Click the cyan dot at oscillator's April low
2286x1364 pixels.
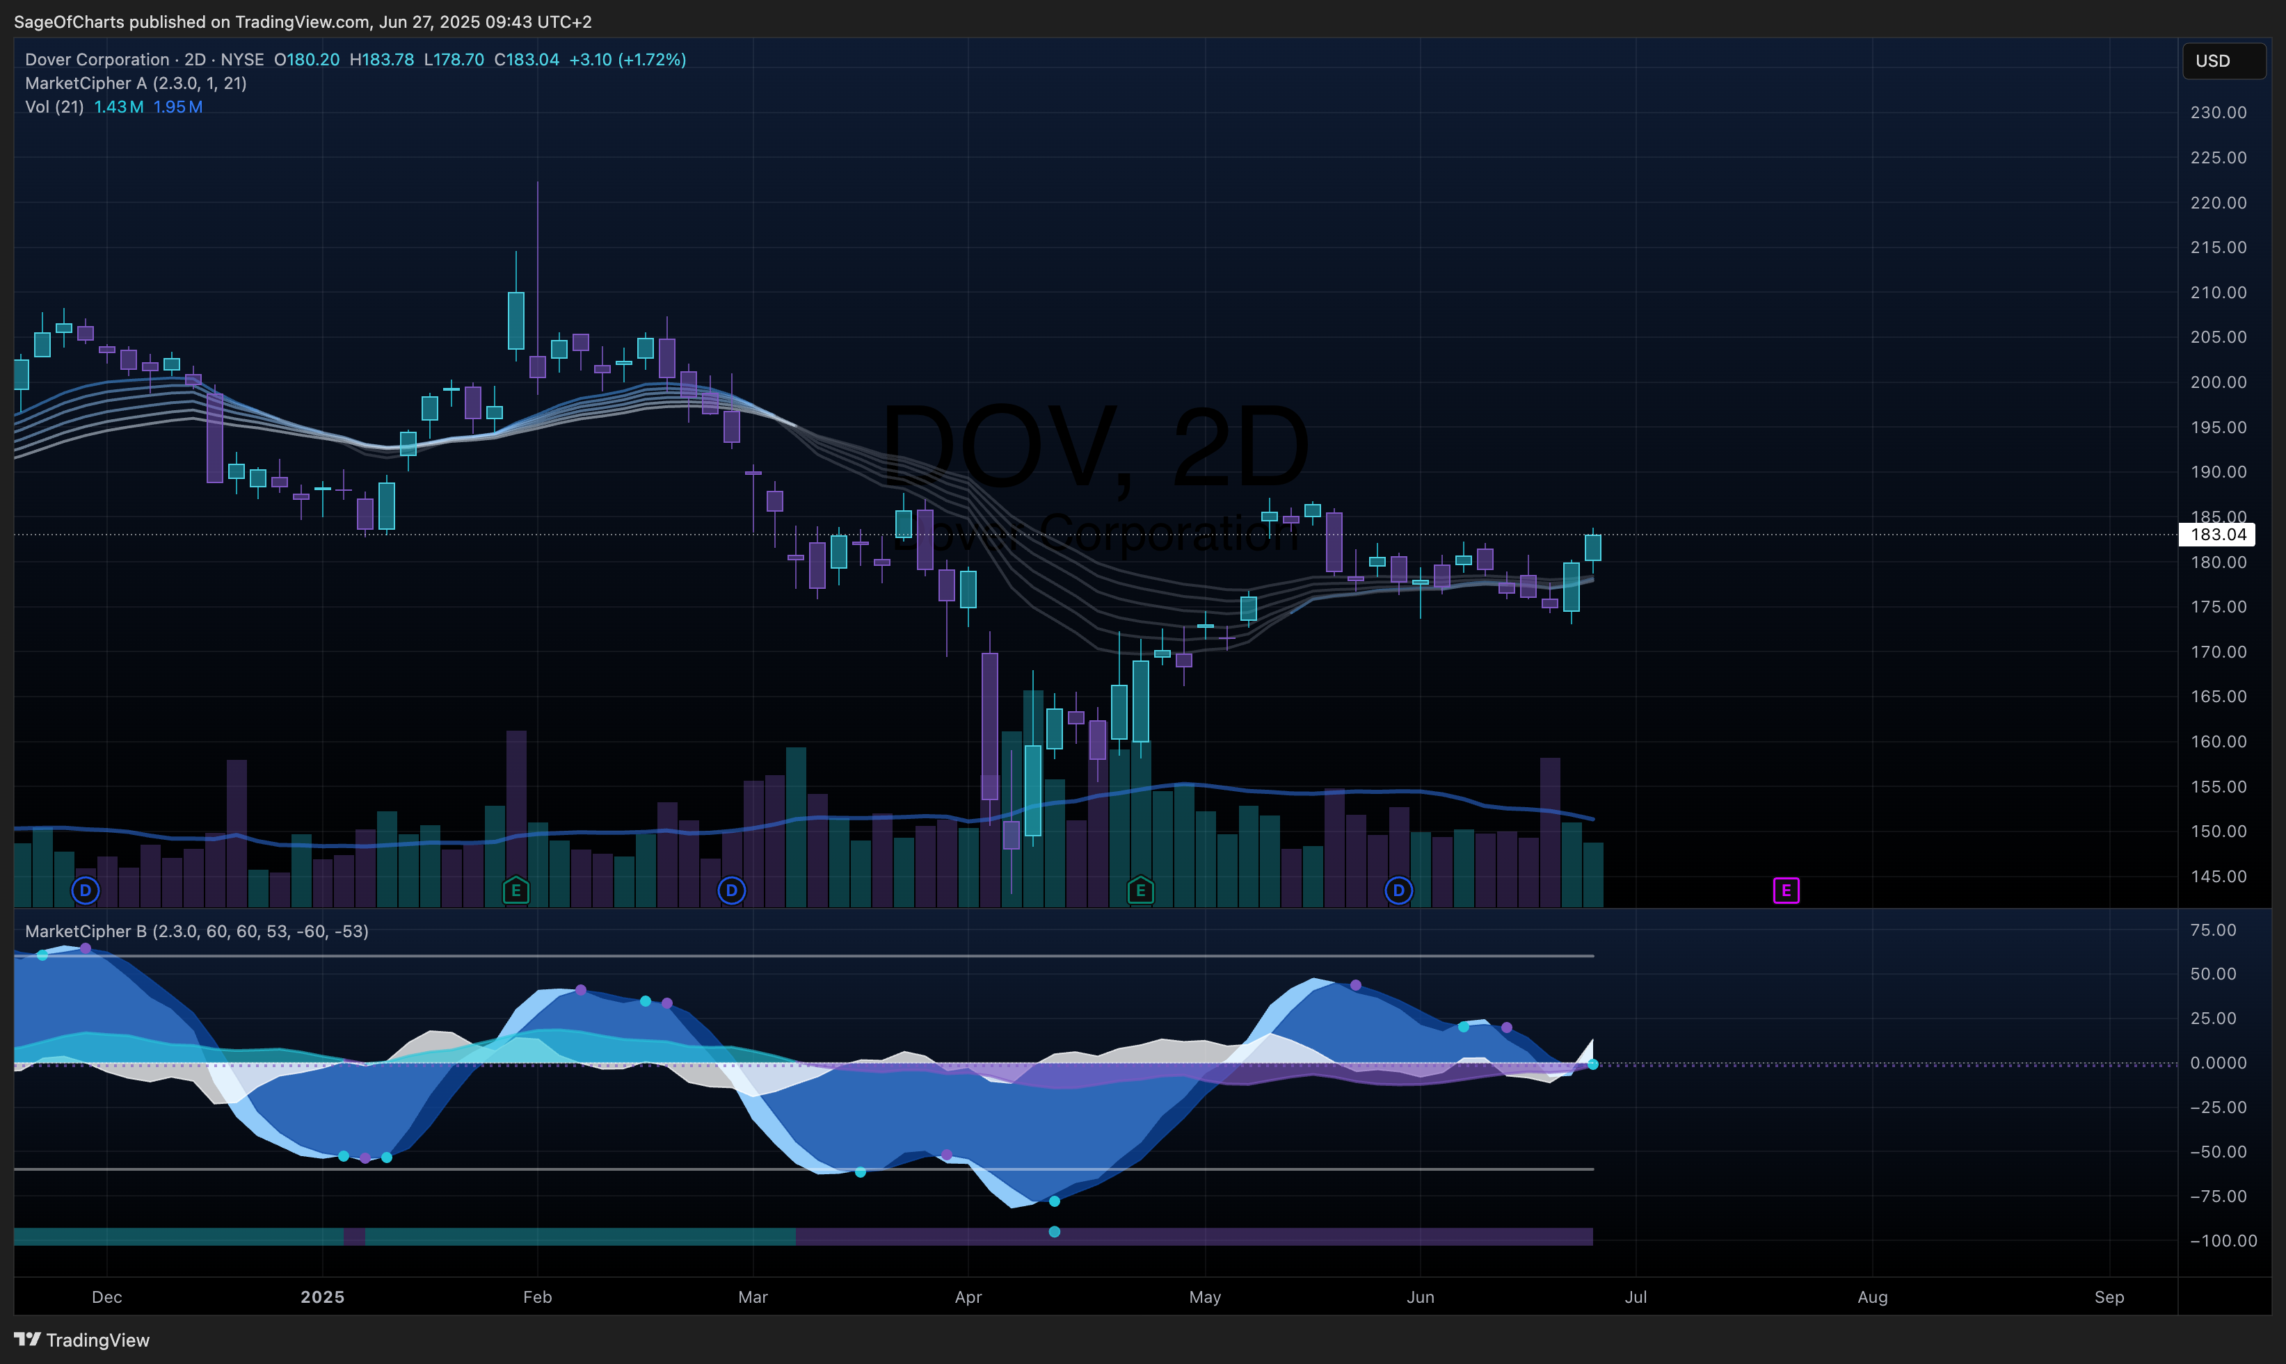1054,1201
